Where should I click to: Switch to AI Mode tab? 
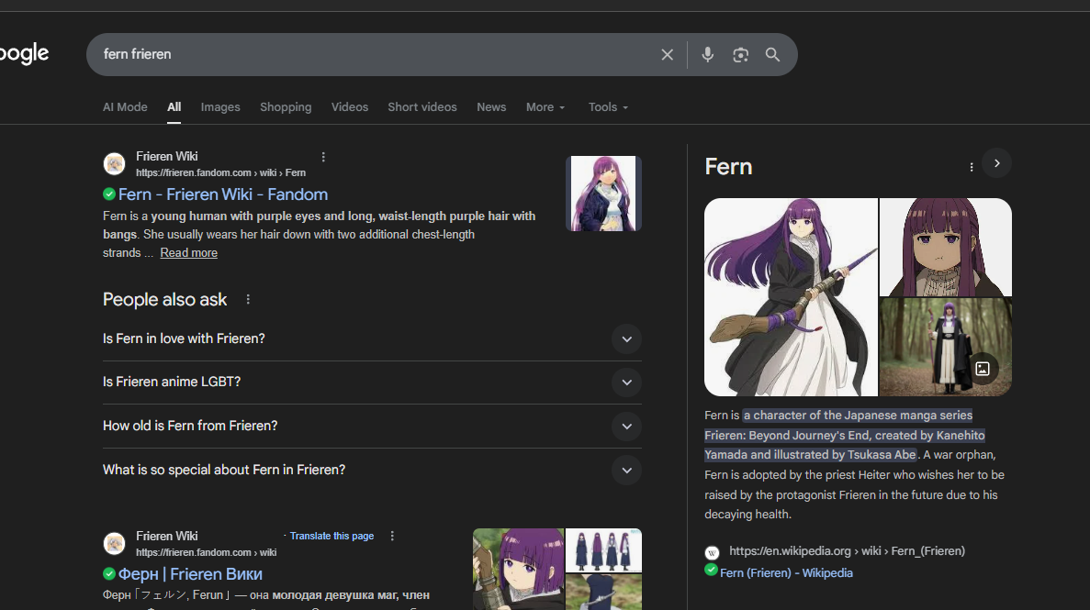click(x=125, y=107)
